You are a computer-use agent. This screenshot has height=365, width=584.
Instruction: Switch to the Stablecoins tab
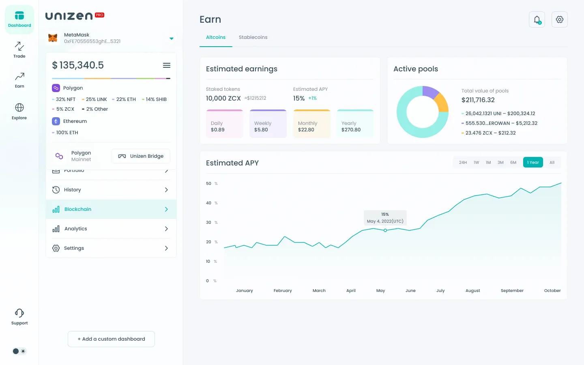(253, 37)
